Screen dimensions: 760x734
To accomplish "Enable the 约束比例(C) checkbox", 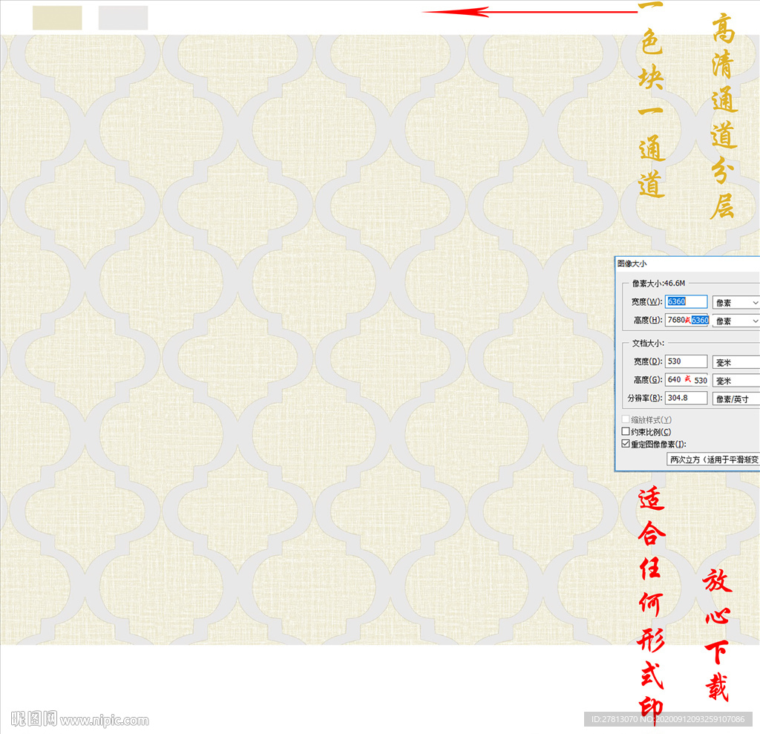I will point(626,431).
